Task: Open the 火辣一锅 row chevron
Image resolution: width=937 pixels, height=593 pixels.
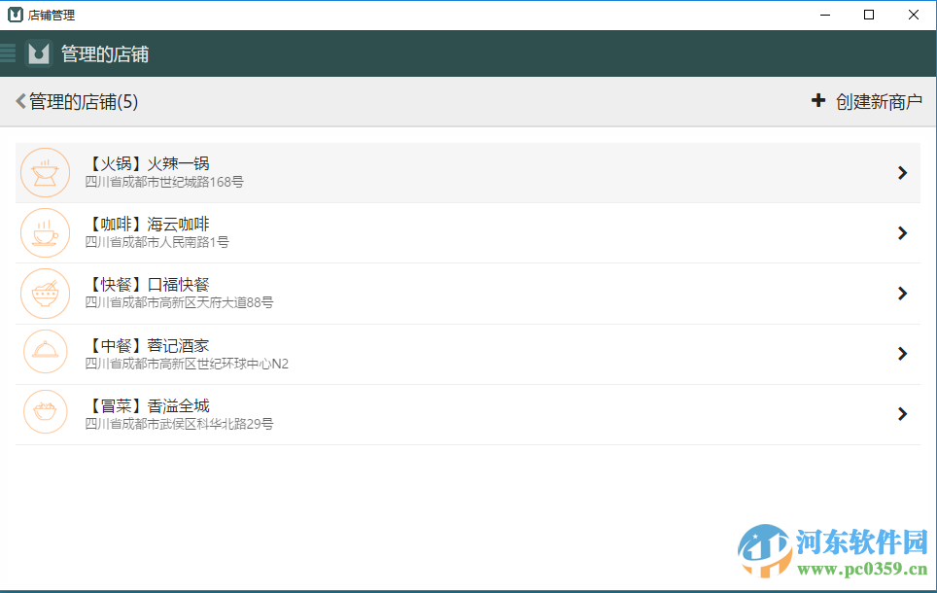Action: pyautogui.click(x=902, y=173)
